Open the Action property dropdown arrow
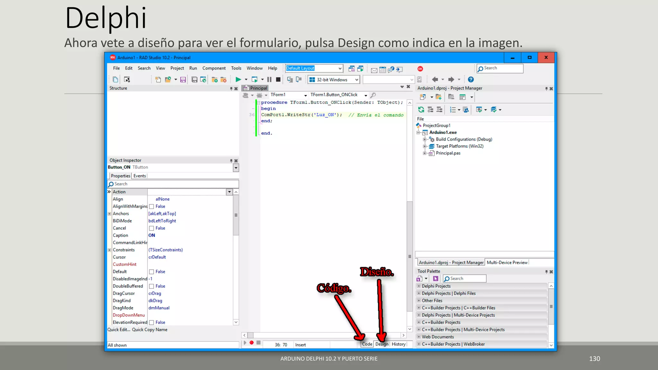This screenshot has width=658, height=370. pos(229,192)
